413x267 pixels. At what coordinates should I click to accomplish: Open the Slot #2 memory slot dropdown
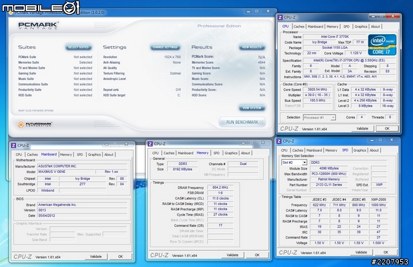pyautogui.click(x=294, y=163)
